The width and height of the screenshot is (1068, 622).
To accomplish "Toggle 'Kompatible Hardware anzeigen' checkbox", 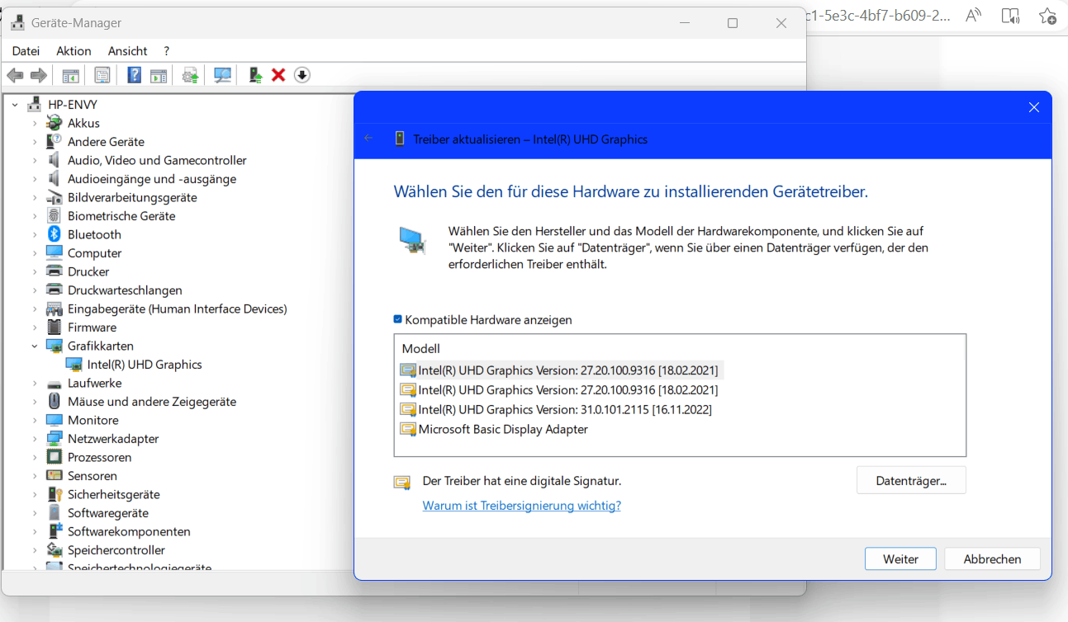I will (x=398, y=319).
